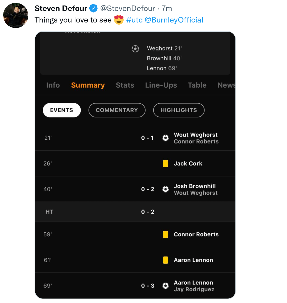Click the blue verified badge

coord(93,8)
